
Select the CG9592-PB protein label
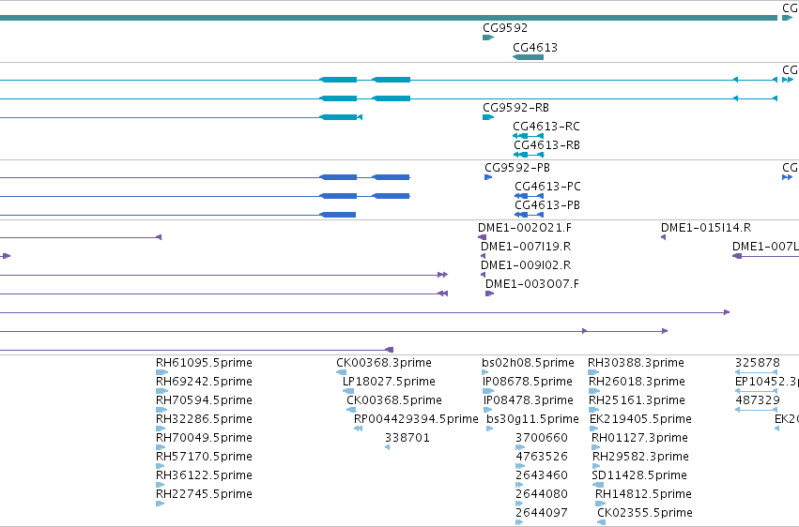[x=517, y=168]
